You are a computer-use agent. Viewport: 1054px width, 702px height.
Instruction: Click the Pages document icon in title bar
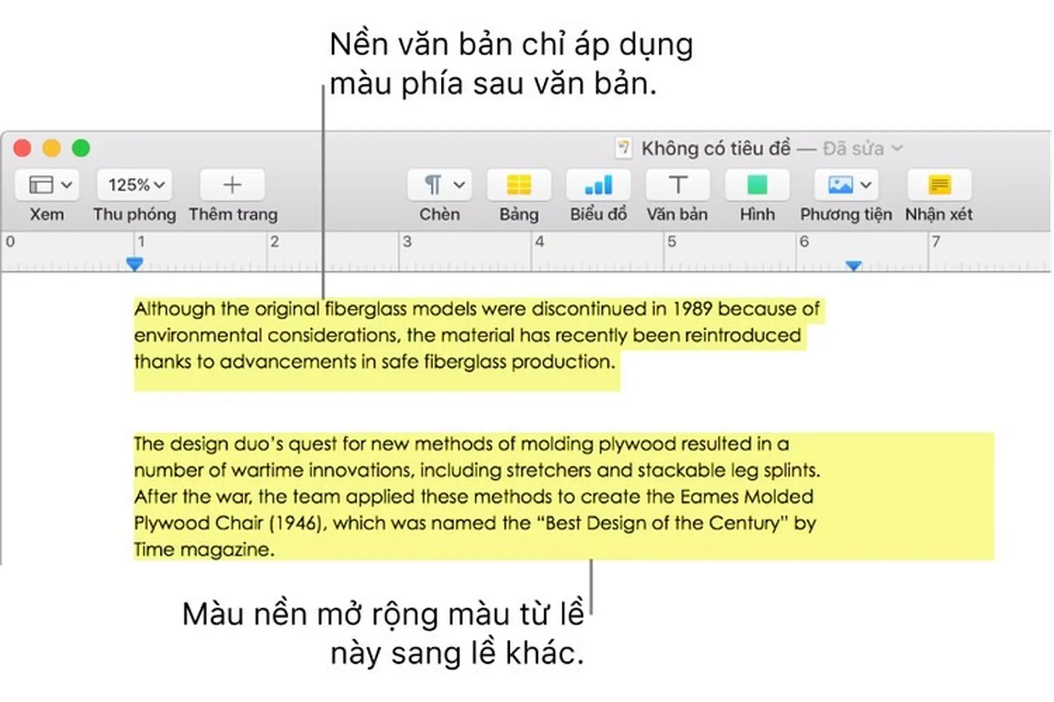coord(623,148)
